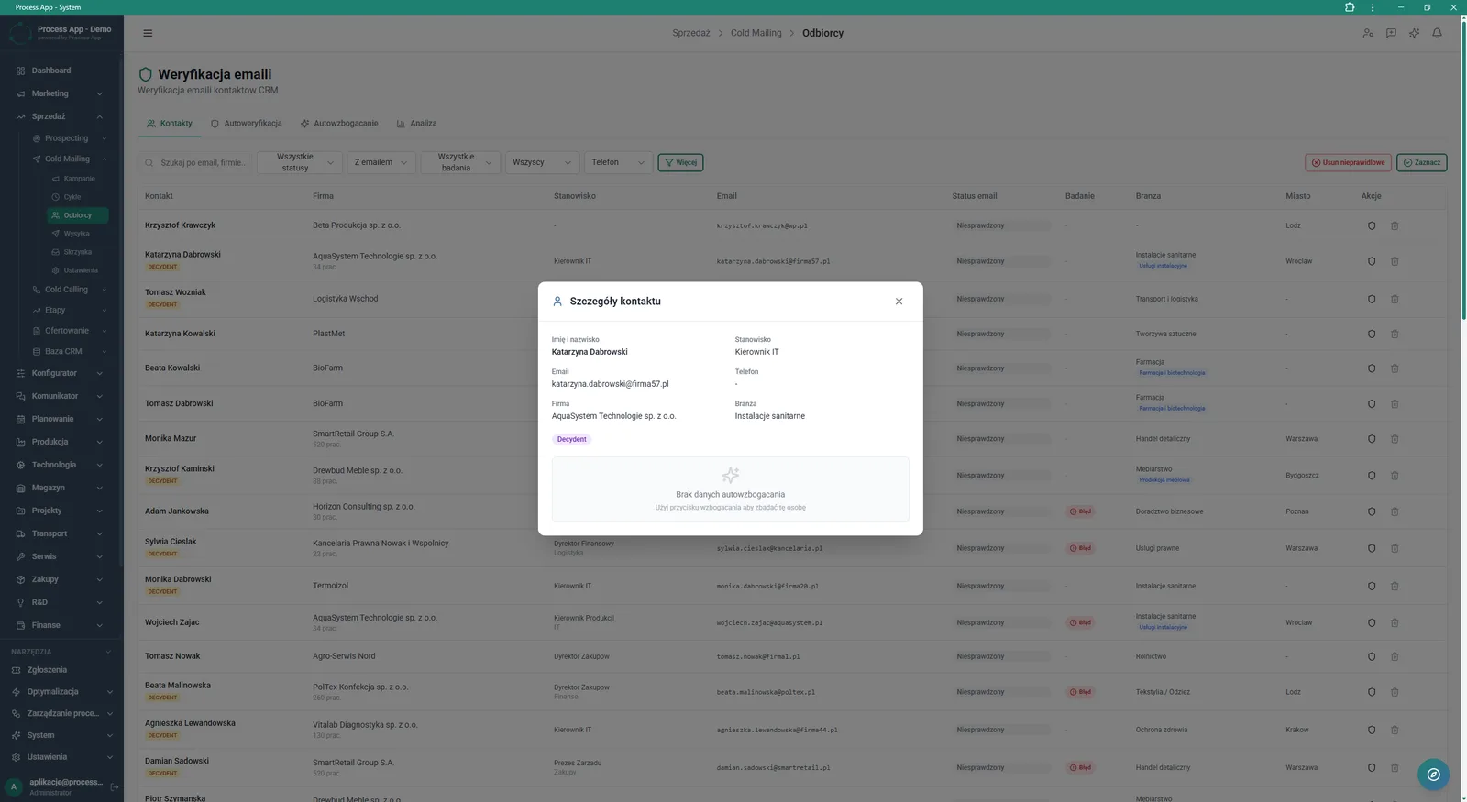Open the Wszyscy filter dropdown
This screenshot has height=802, width=1467.
[542, 162]
